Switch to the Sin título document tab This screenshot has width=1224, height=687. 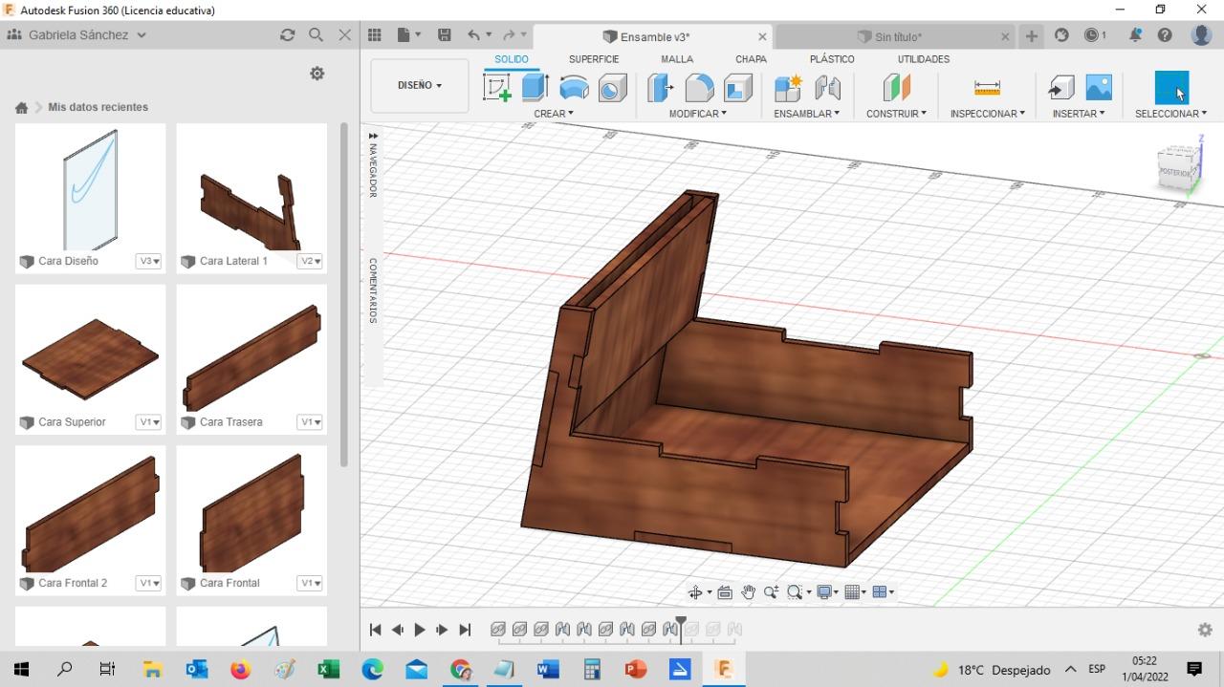897,37
